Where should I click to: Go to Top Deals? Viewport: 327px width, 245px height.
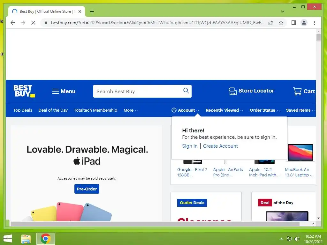point(23,110)
